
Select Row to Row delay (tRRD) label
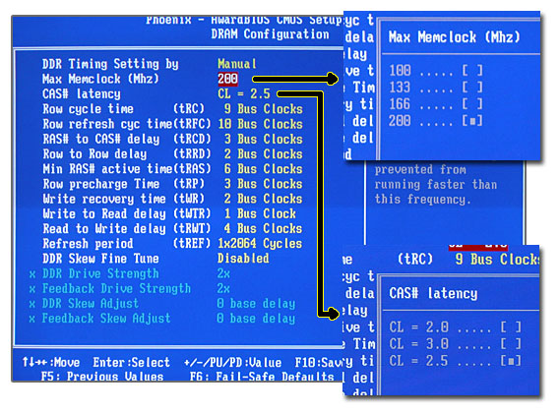tap(127, 154)
